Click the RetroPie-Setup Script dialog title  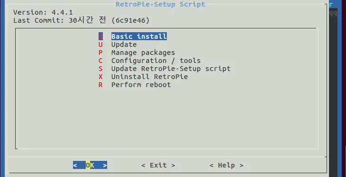tap(160, 4)
